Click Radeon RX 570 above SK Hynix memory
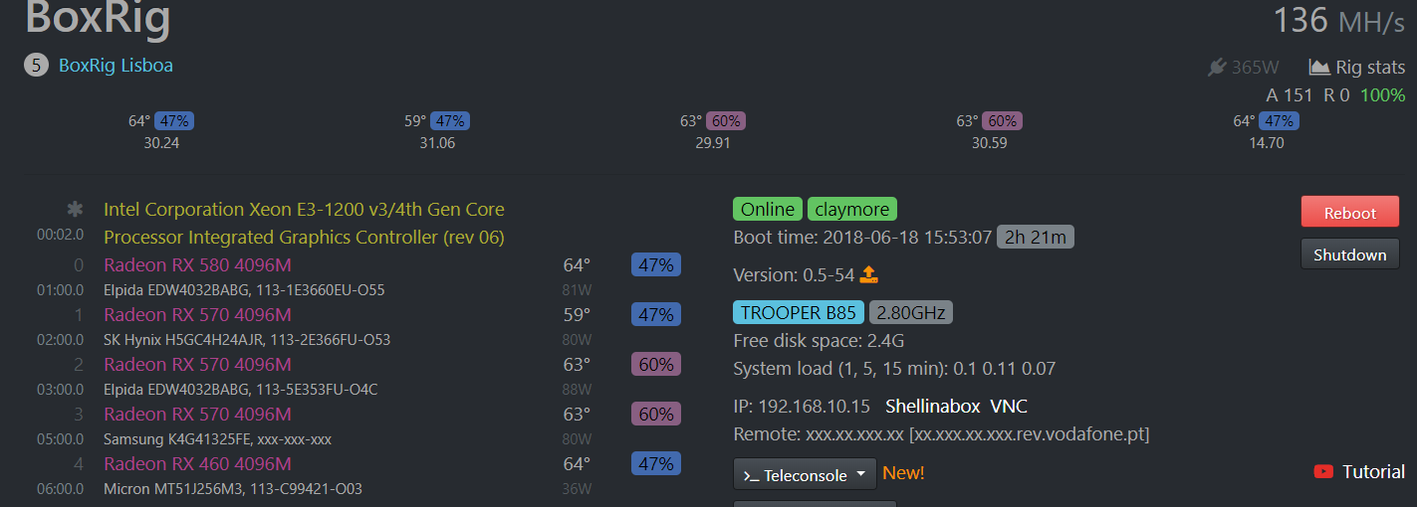1417x507 pixels. point(197,315)
